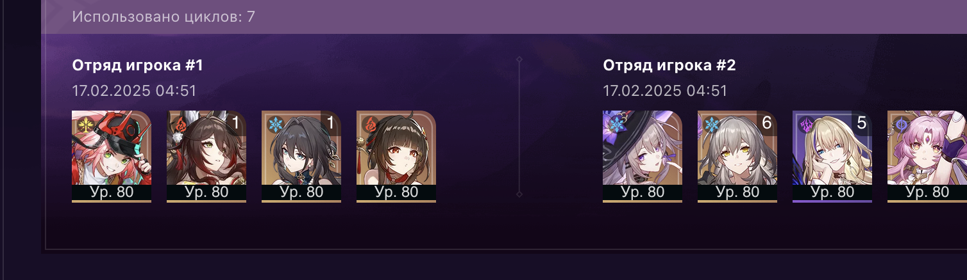Click the Ур. 80 label under the gray-haired character
The image size is (967, 280).
pos(737,192)
